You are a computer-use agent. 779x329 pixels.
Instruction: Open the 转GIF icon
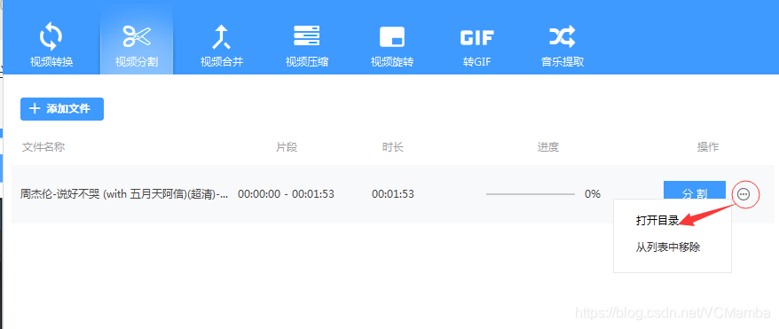477,37
